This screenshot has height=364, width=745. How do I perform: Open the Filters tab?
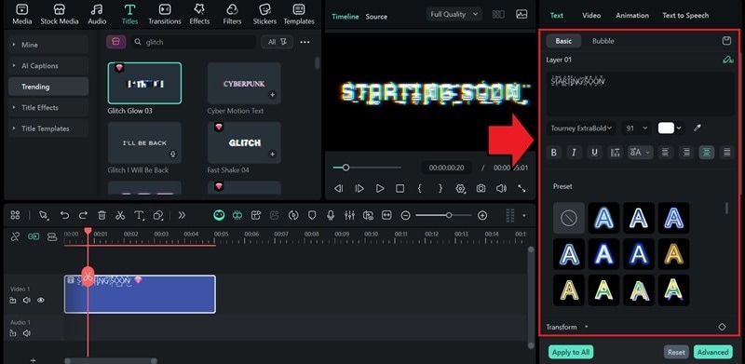(232, 14)
